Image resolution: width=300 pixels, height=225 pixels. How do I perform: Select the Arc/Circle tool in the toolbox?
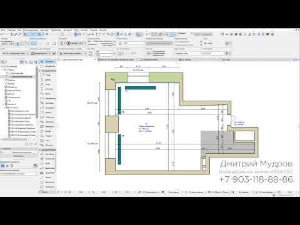47,182
